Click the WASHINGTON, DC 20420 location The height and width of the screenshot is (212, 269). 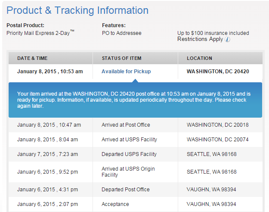[218, 71]
